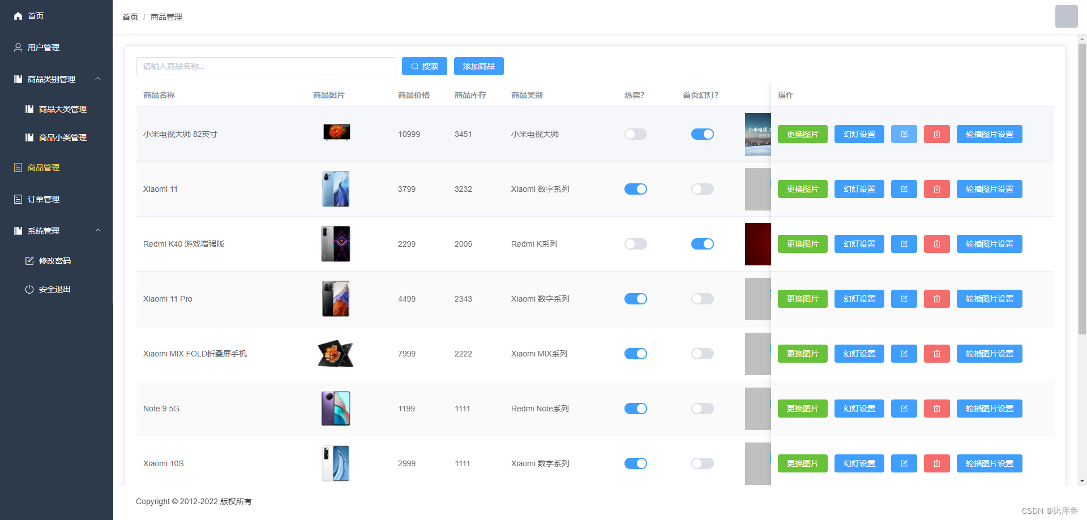Collapse the 商品类别管理 submenu arrow
The height and width of the screenshot is (520, 1087).
click(x=98, y=79)
